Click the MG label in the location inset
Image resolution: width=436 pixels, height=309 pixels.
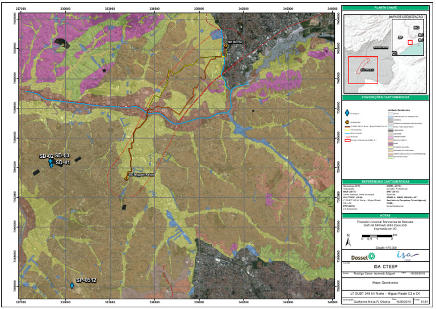(x=416, y=28)
